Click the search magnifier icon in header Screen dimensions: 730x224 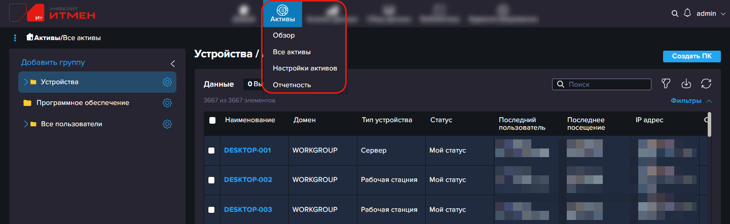(675, 14)
